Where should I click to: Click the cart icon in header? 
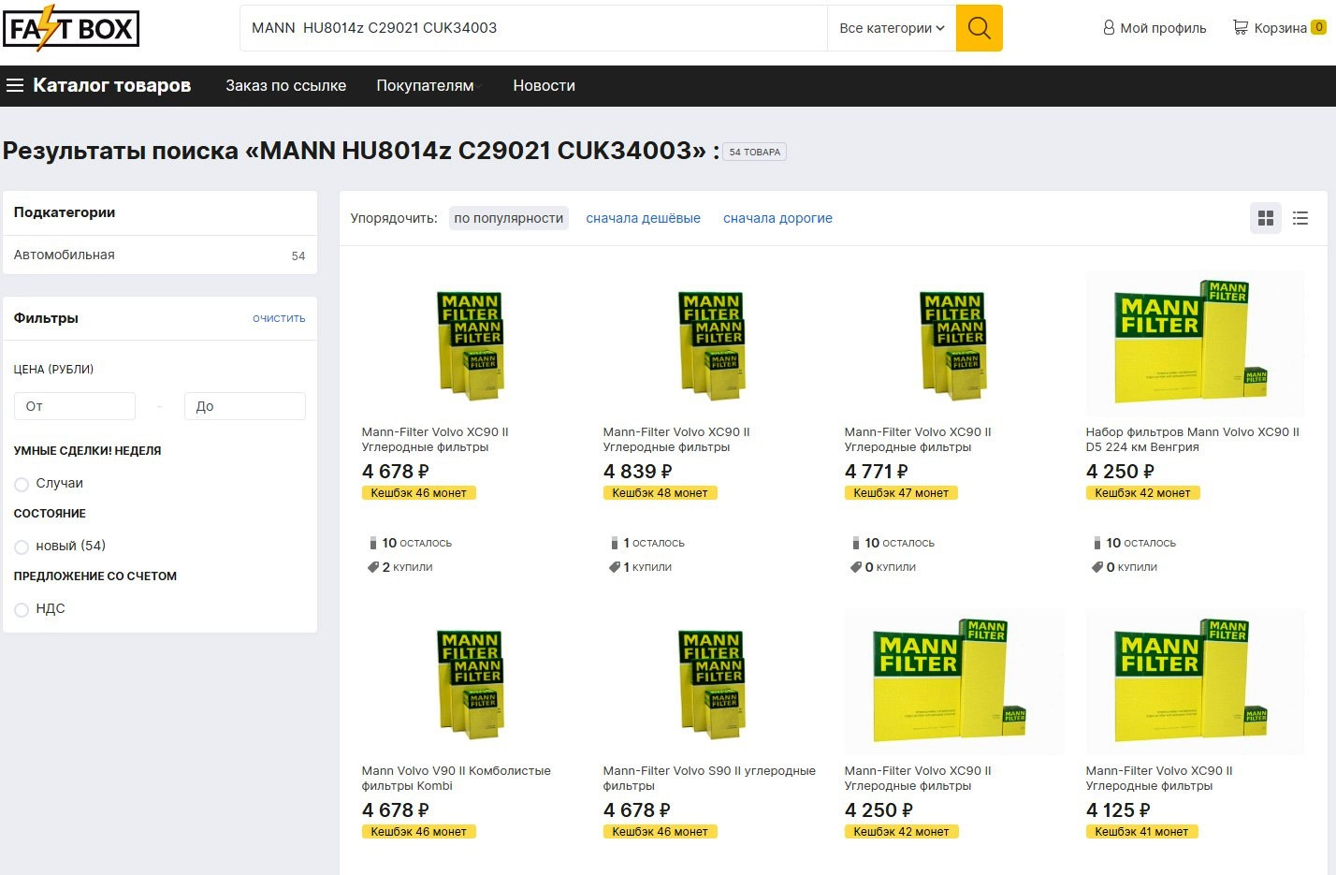point(1241,27)
